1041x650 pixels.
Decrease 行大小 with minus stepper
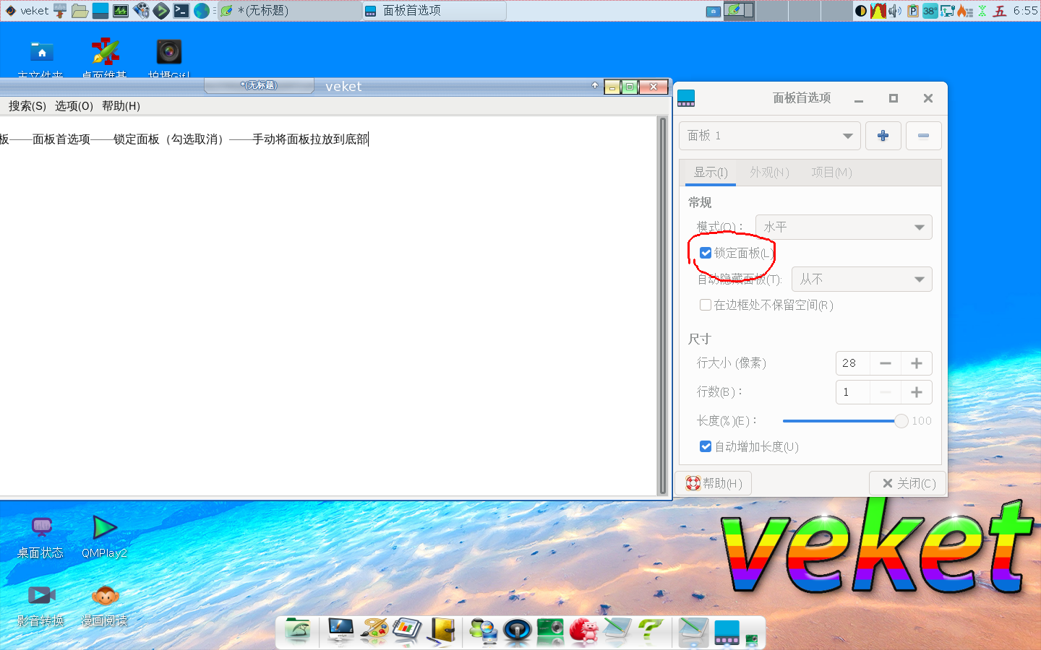(886, 363)
